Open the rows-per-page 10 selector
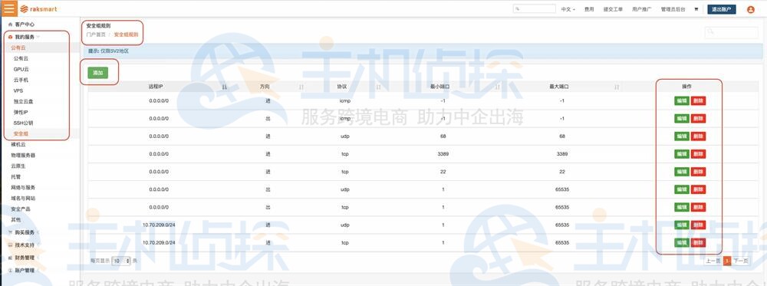Viewport: 767px width, 286px height. coord(121,261)
